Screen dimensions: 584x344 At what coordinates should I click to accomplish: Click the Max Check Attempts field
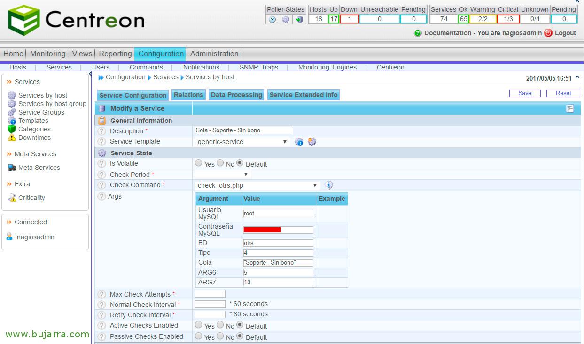(x=210, y=294)
